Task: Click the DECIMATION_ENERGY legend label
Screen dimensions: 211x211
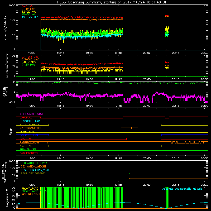Action: (x=34, y=163)
